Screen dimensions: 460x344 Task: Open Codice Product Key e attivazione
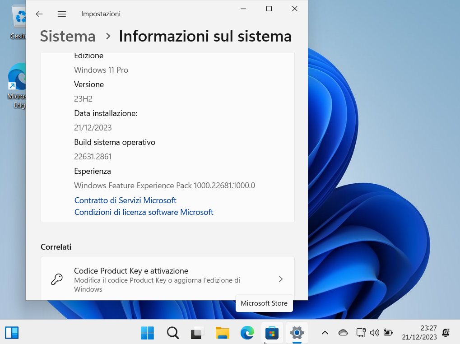[x=167, y=278]
